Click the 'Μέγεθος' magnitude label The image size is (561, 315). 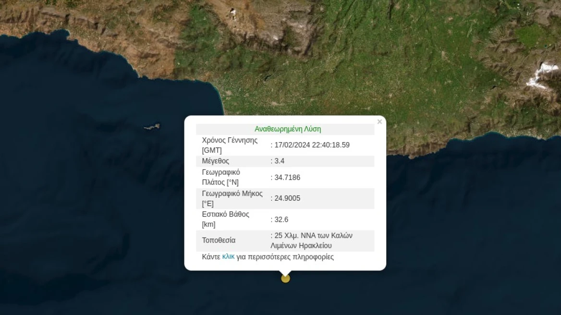216,161
